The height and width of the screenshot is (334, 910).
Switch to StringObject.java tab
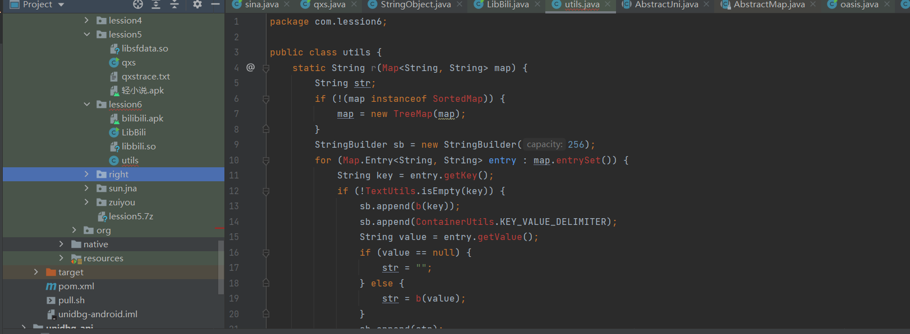click(x=416, y=4)
